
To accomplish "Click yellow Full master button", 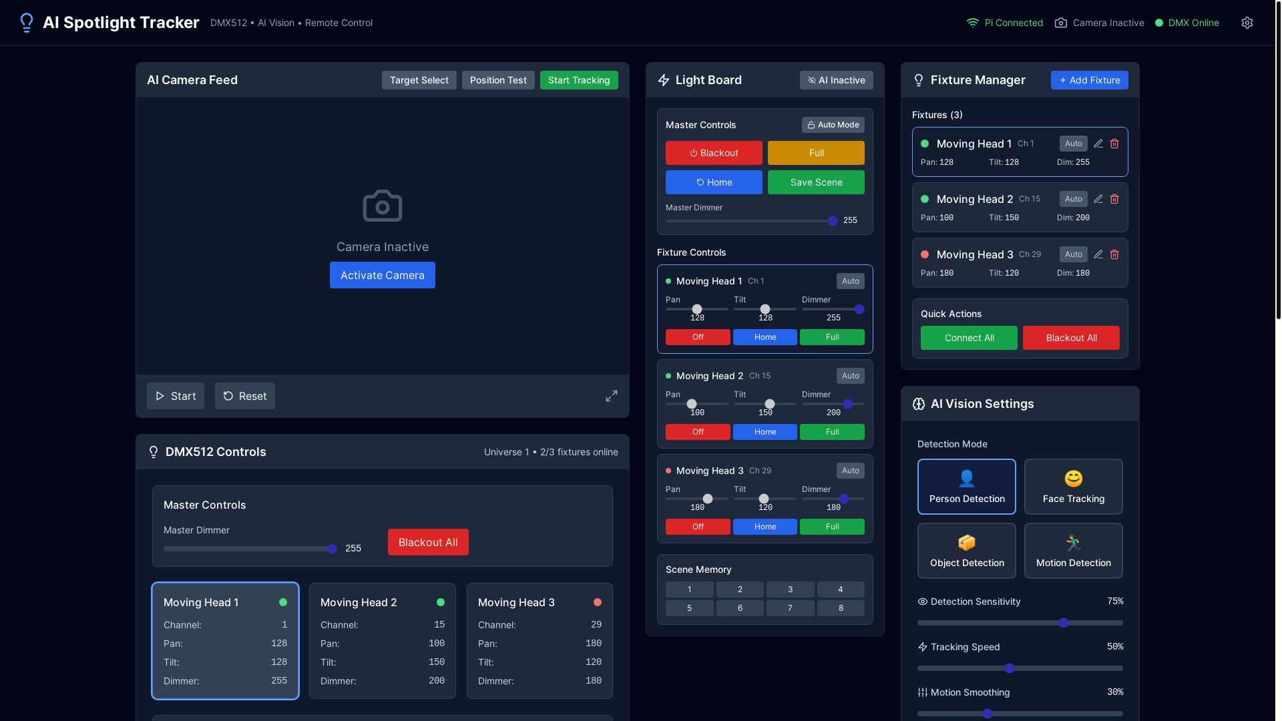I will click(816, 153).
